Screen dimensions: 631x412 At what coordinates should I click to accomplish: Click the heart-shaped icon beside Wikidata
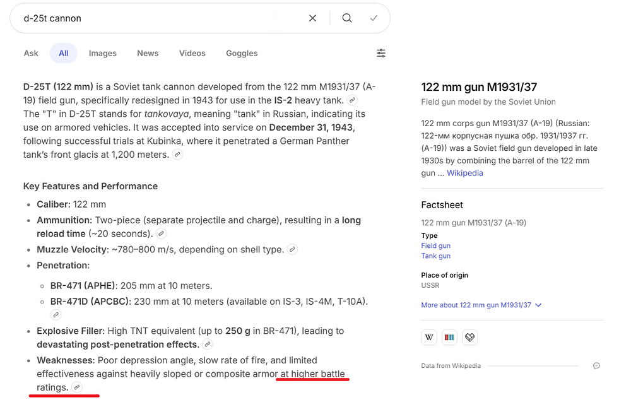point(469,337)
